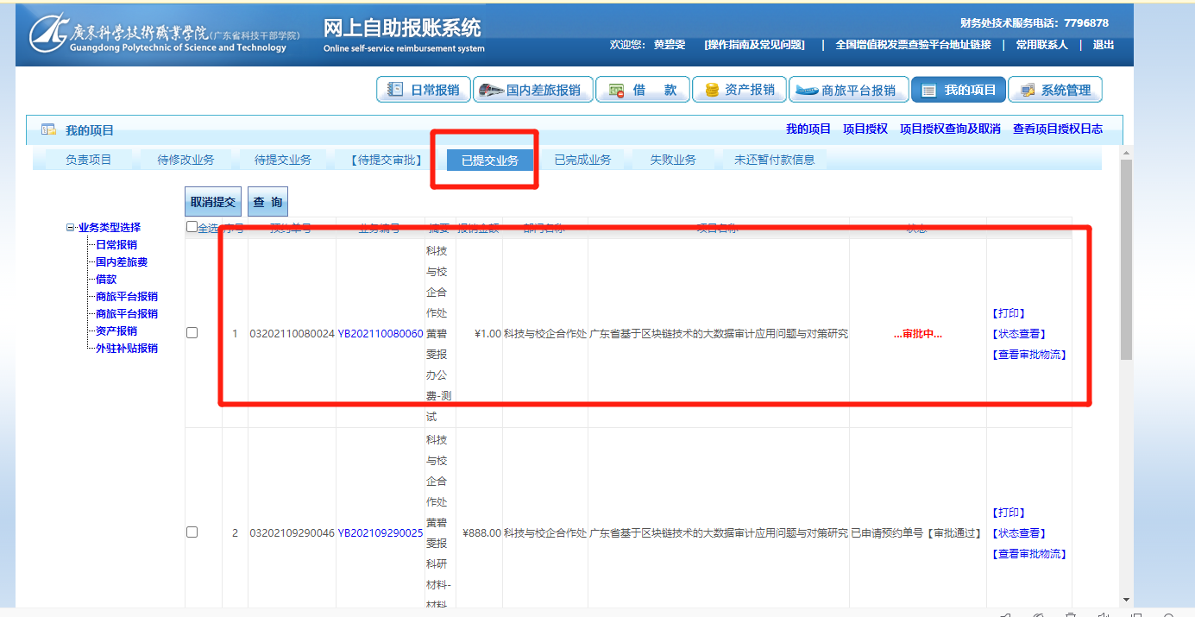Select 日常报销 in the business type tree
The height and width of the screenshot is (617, 1195).
pos(116,245)
